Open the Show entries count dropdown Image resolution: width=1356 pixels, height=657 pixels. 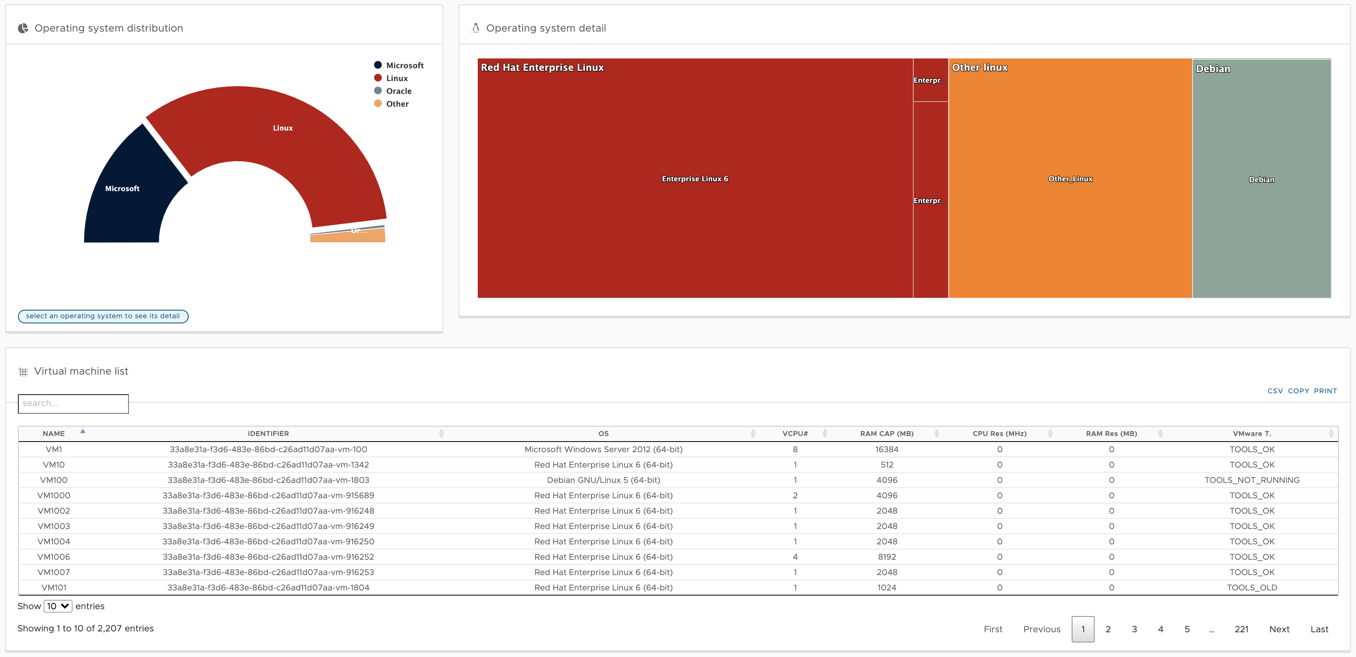(x=58, y=606)
